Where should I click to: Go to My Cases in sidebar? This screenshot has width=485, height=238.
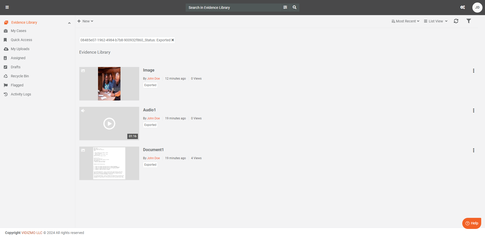18,31
